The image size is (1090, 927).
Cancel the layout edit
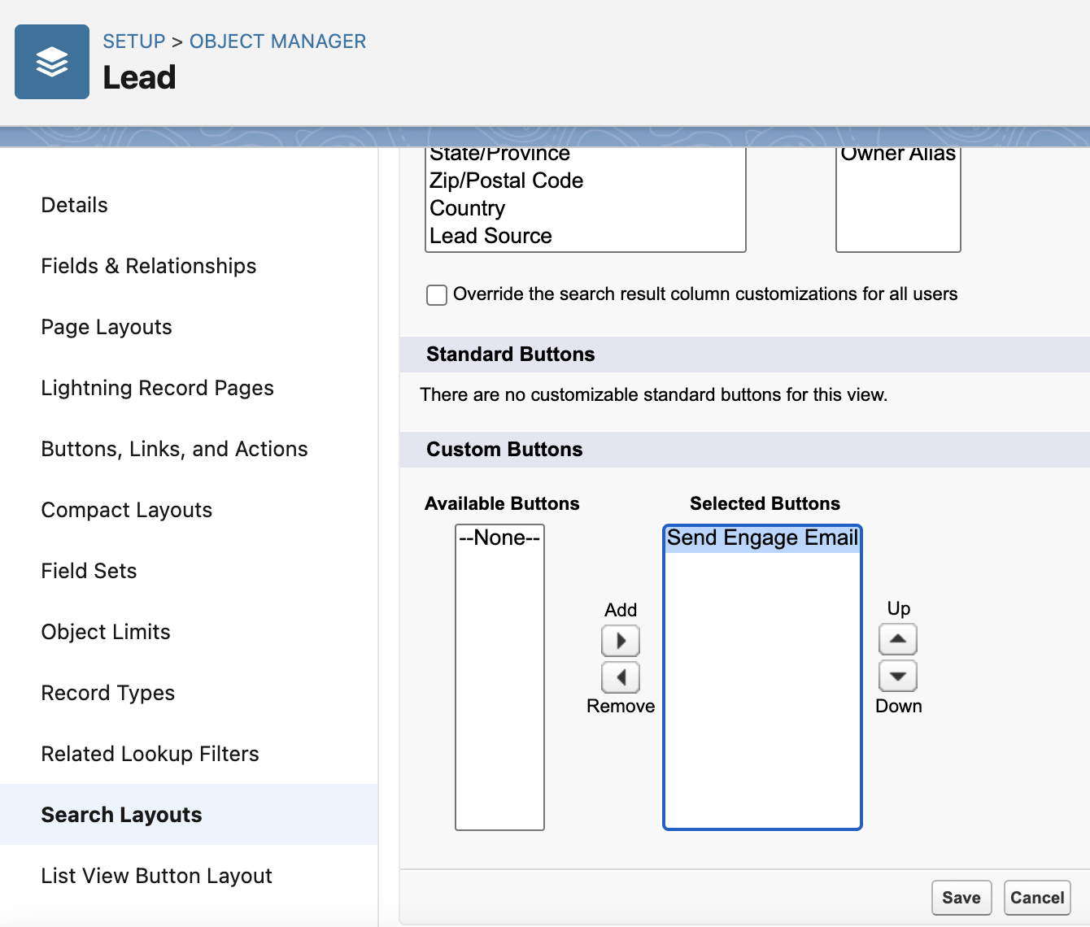[x=1037, y=898]
